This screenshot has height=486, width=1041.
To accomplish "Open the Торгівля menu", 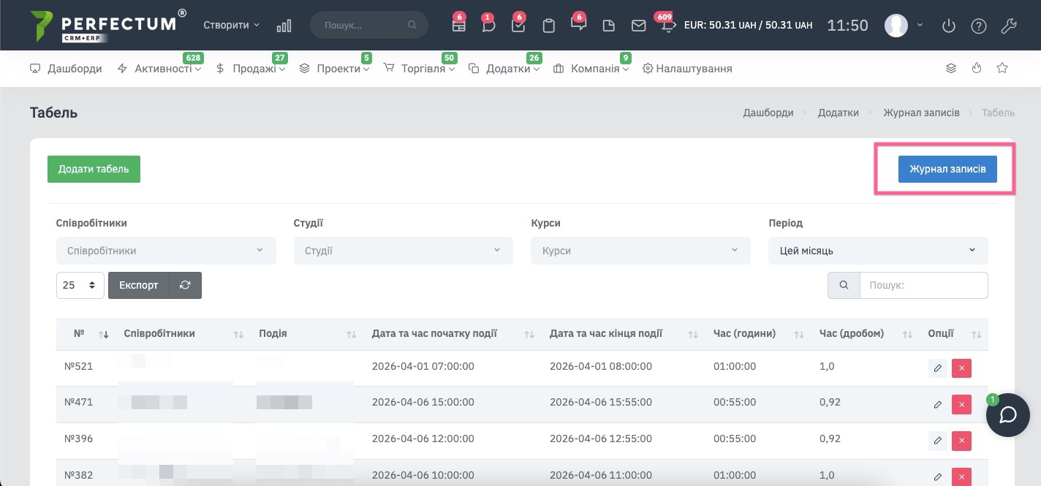I will pos(423,69).
